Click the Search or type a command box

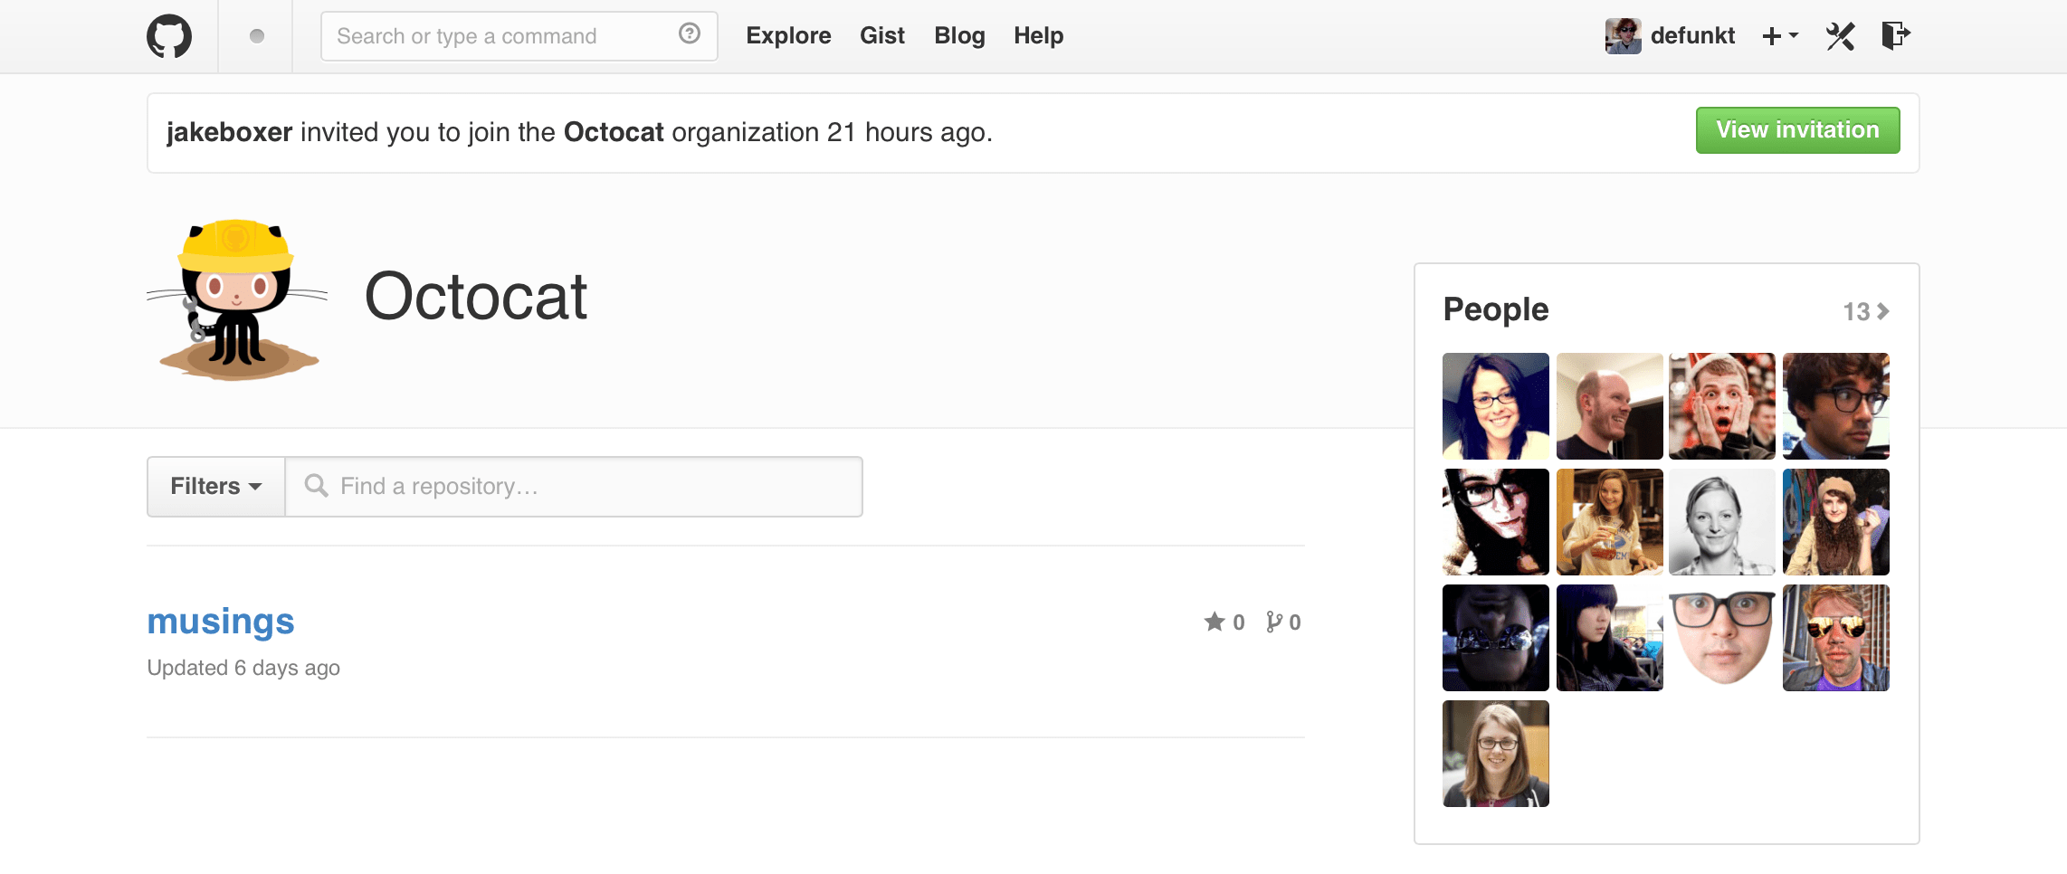pos(502,36)
